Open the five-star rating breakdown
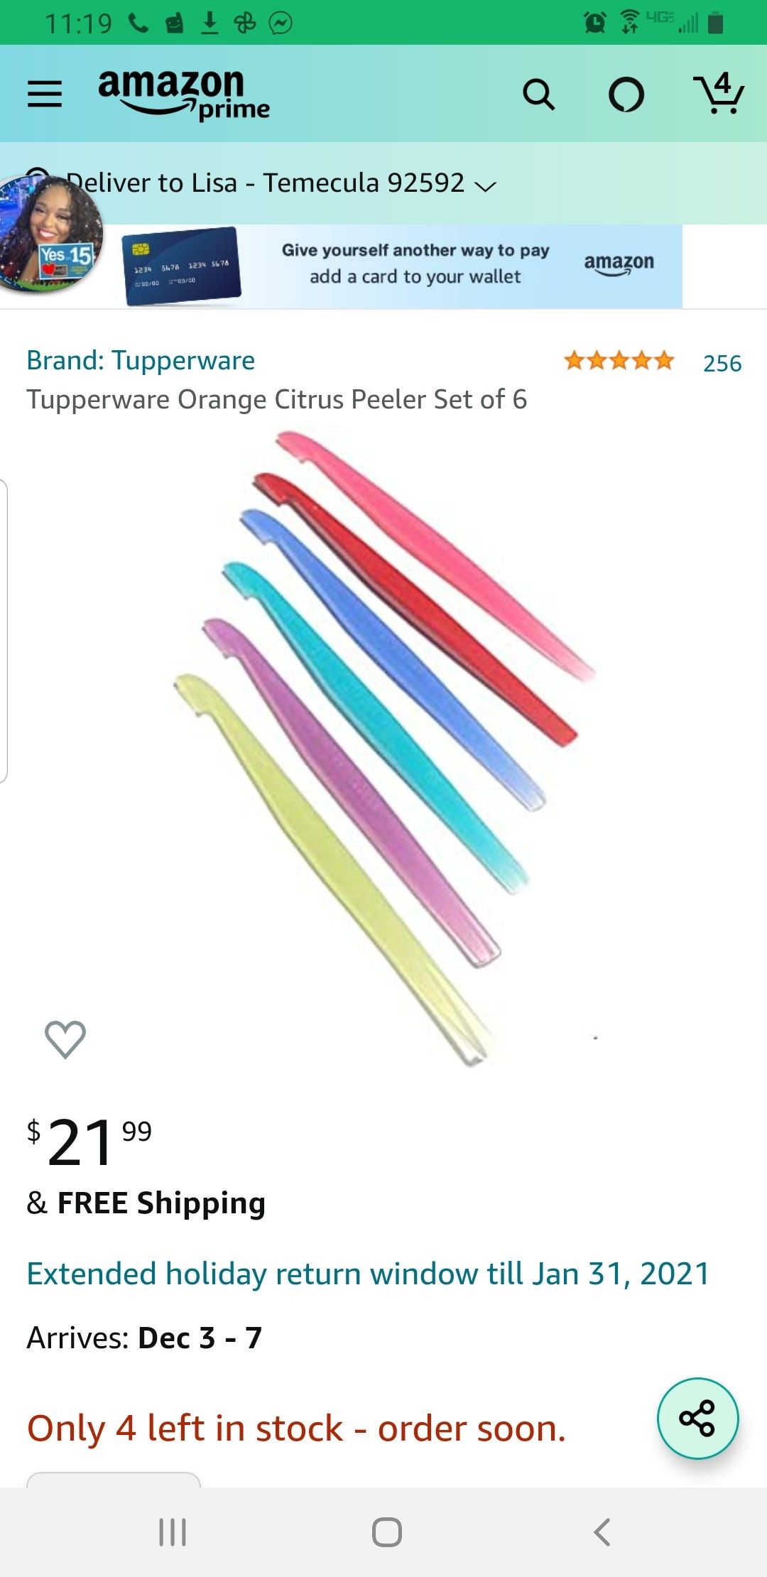The height and width of the screenshot is (1577, 767). coord(619,361)
